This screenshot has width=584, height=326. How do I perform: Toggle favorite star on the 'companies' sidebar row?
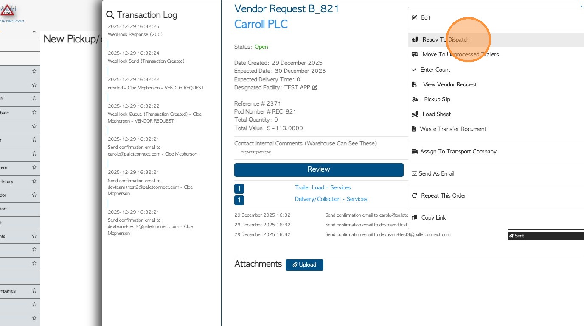[x=34, y=291]
